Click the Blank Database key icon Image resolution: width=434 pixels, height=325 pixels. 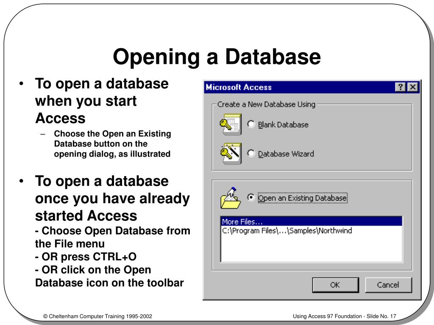pos(231,124)
